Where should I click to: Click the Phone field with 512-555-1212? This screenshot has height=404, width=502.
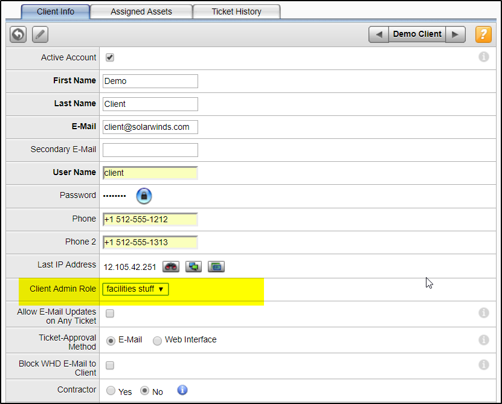150,219
